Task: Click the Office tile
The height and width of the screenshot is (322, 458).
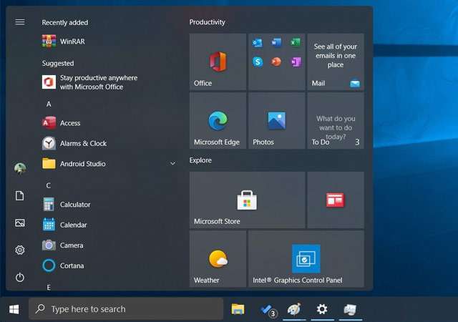Action: coord(218,62)
